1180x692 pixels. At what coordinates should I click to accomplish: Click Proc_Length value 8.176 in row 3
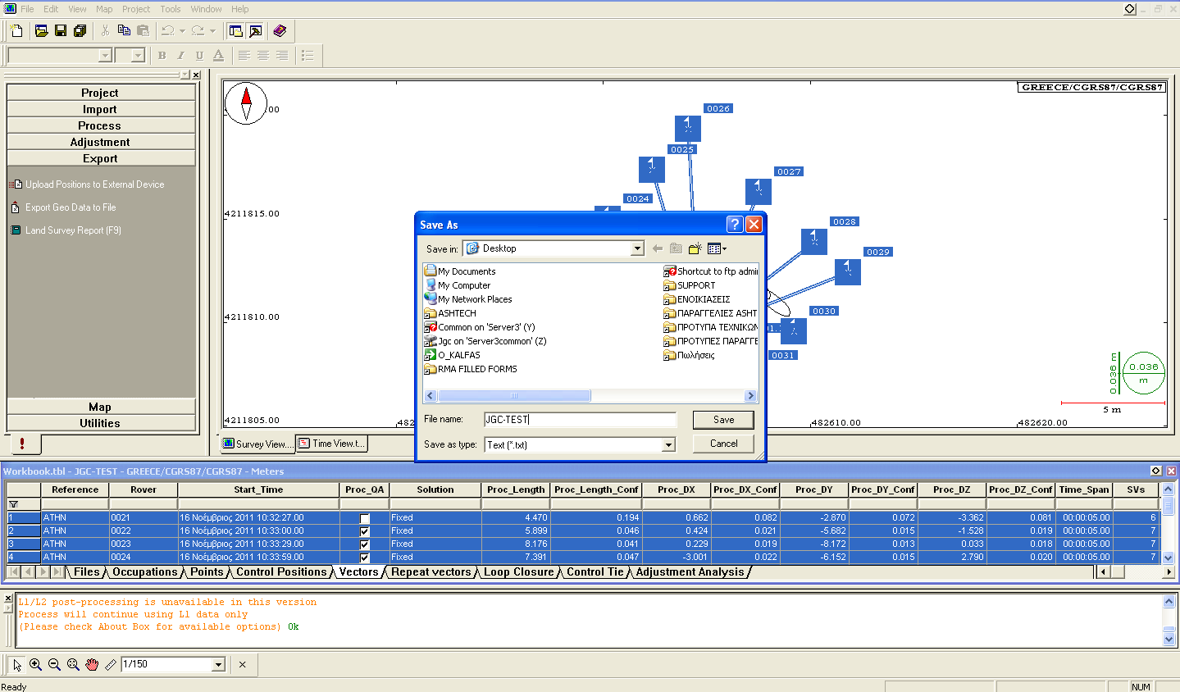516,544
